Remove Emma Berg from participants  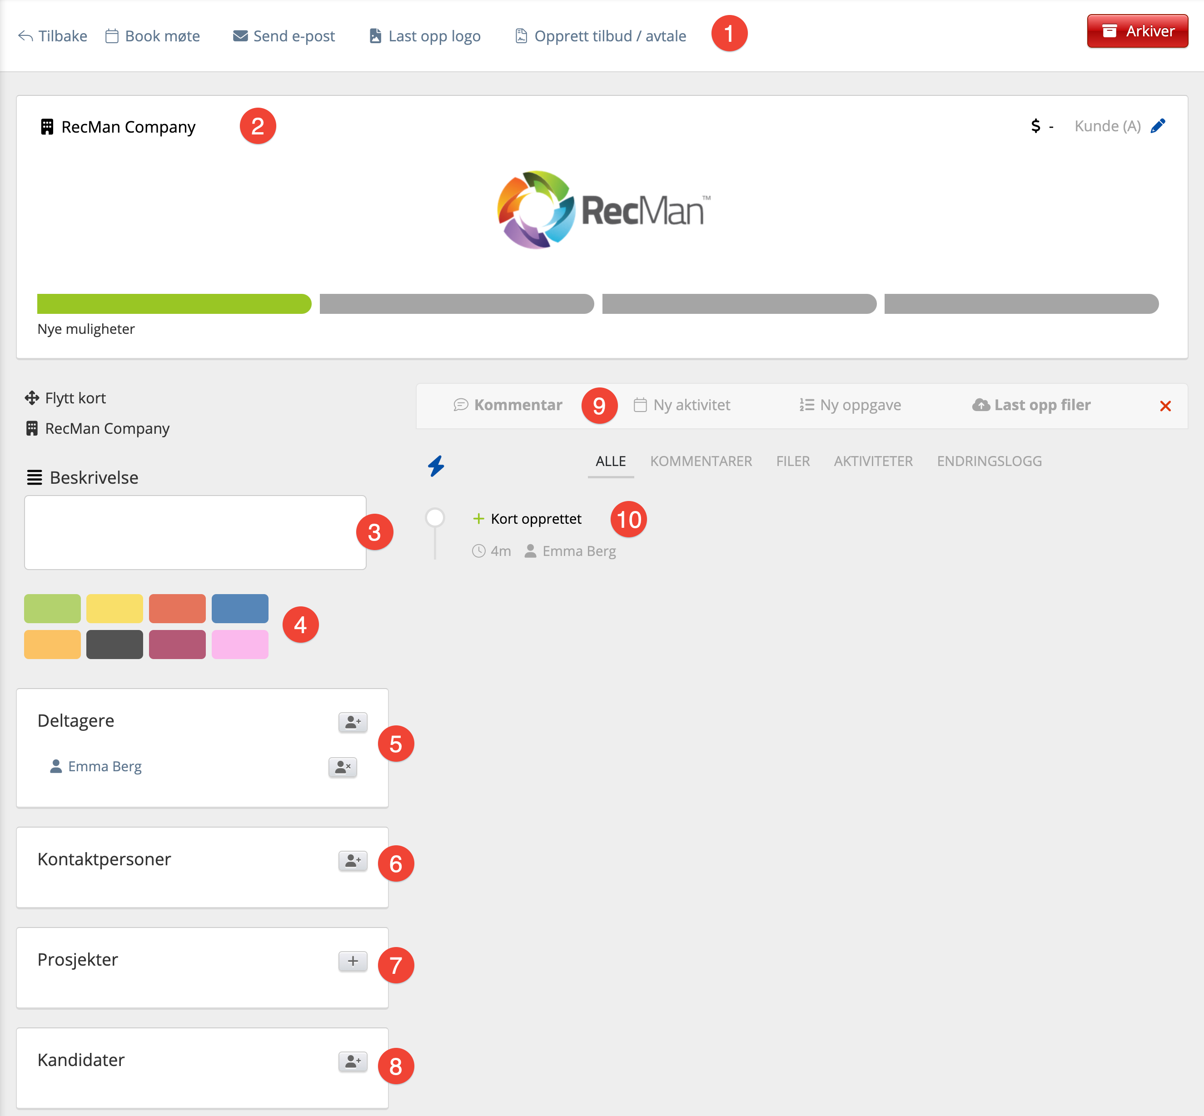click(343, 767)
